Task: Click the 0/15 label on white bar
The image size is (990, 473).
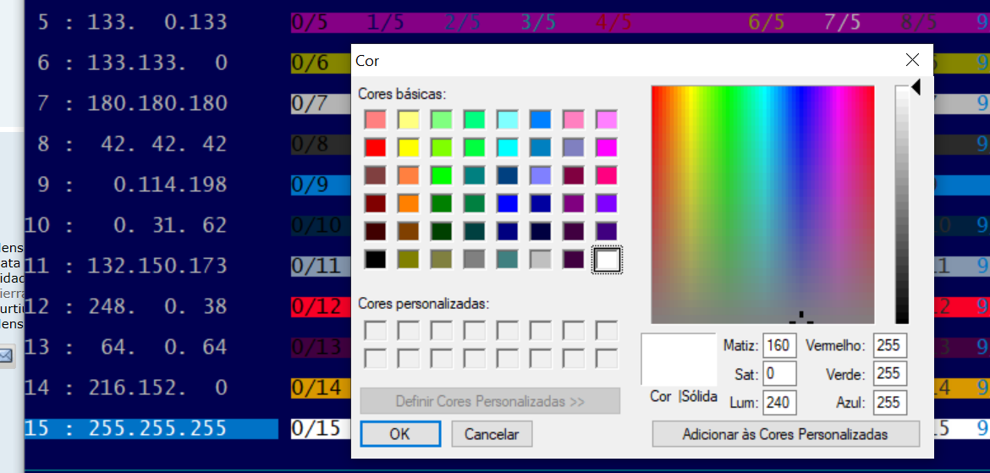Action: point(317,429)
